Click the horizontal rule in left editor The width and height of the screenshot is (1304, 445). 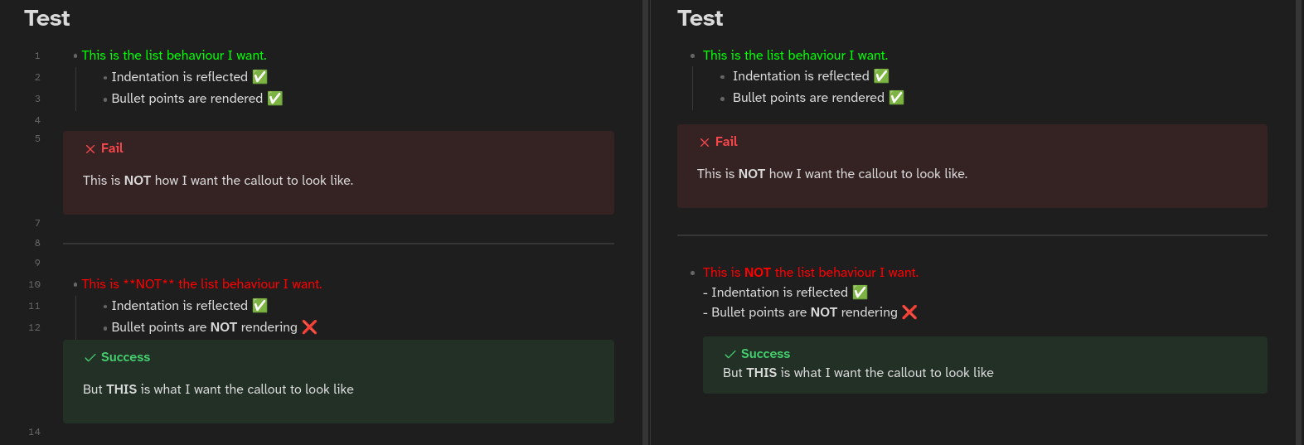[338, 244]
